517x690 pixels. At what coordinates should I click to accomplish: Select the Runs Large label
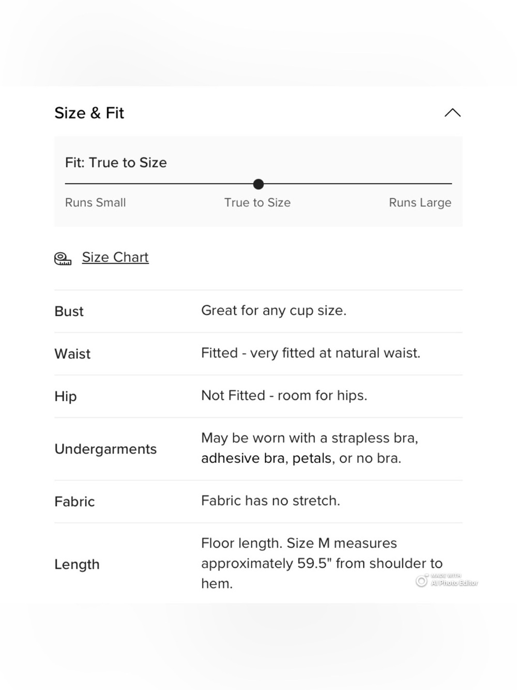(420, 202)
